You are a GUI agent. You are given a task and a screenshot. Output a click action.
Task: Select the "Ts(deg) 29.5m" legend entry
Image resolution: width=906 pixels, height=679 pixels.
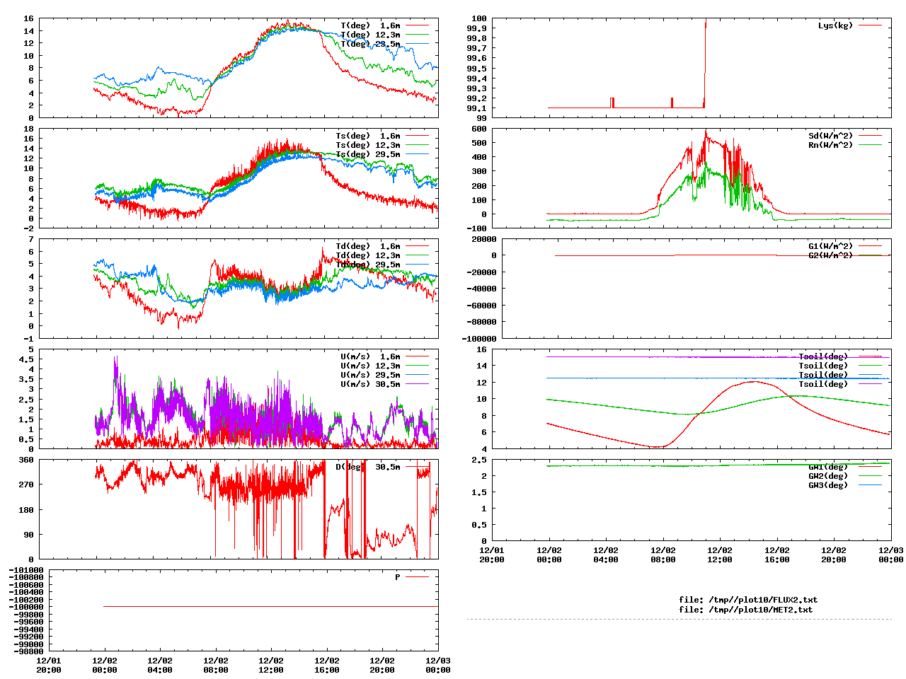click(368, 154)
